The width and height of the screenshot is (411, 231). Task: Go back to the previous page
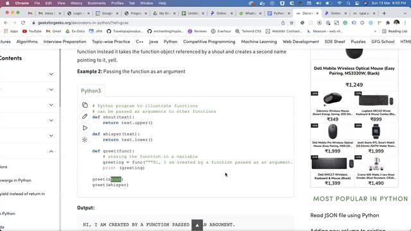point(6,23)
